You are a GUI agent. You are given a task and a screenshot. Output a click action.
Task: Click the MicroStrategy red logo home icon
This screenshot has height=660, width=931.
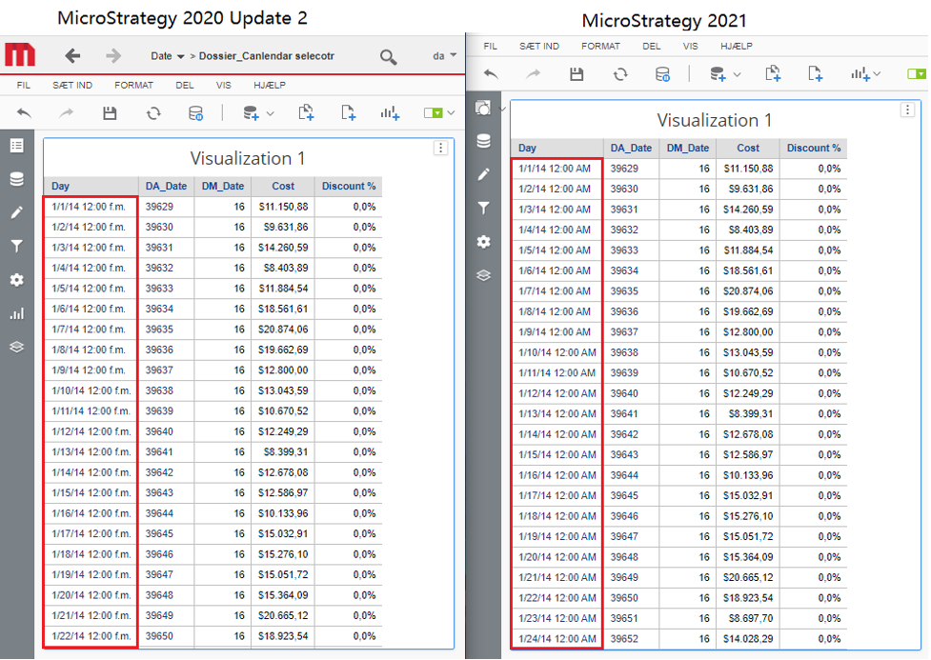click(20, 56)
